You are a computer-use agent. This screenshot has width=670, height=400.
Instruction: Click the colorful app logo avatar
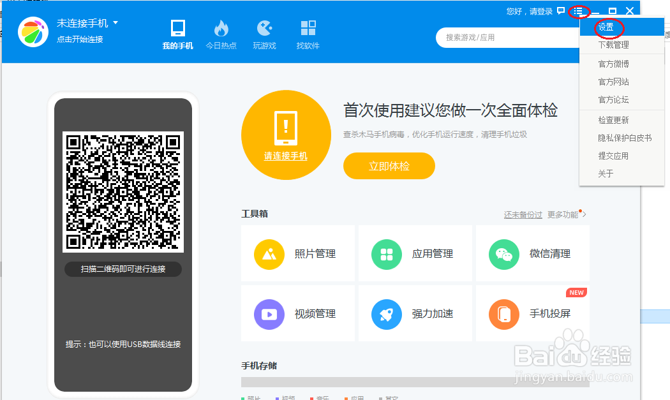coord(33,32)
